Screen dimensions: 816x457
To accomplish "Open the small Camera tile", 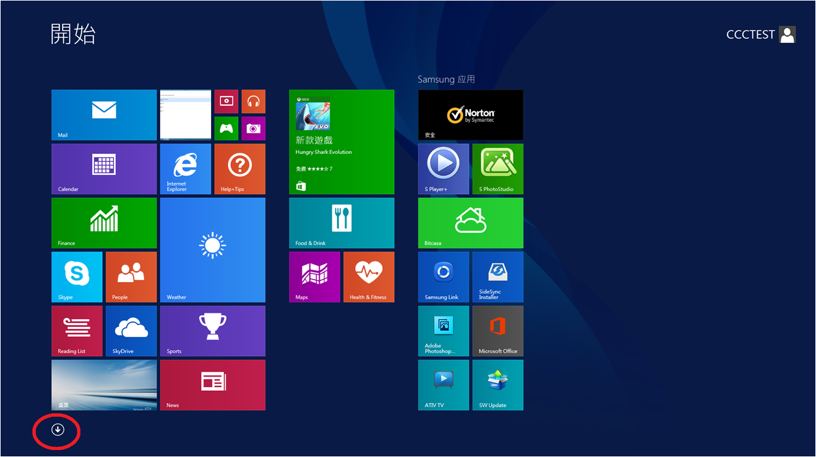I will pos(253,129).
